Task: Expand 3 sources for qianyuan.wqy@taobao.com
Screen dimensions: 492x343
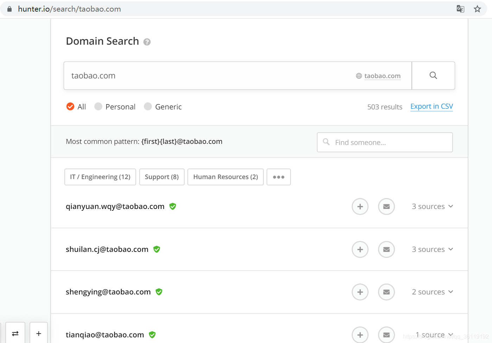Action: pos(433,207)
